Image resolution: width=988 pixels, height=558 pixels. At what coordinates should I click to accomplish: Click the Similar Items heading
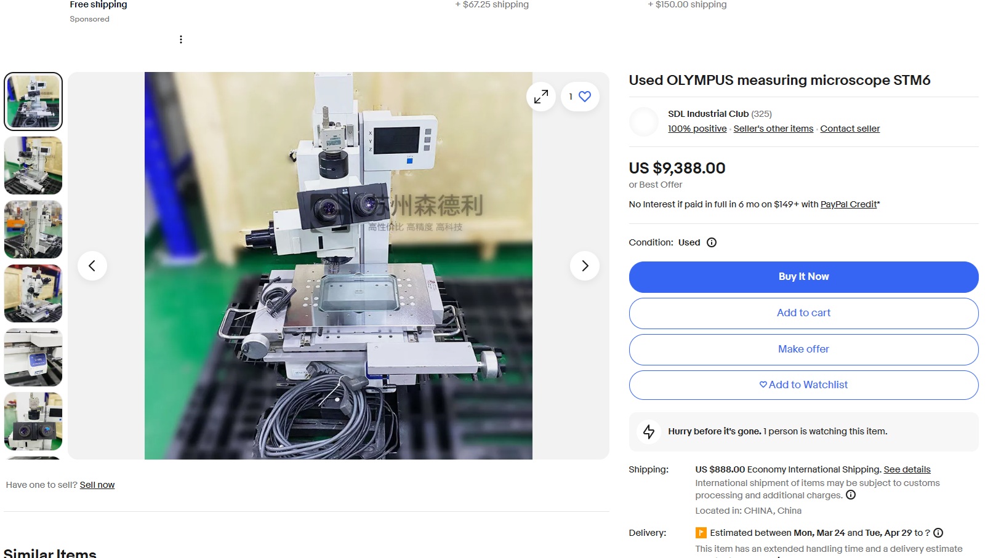tap(50, 552)
